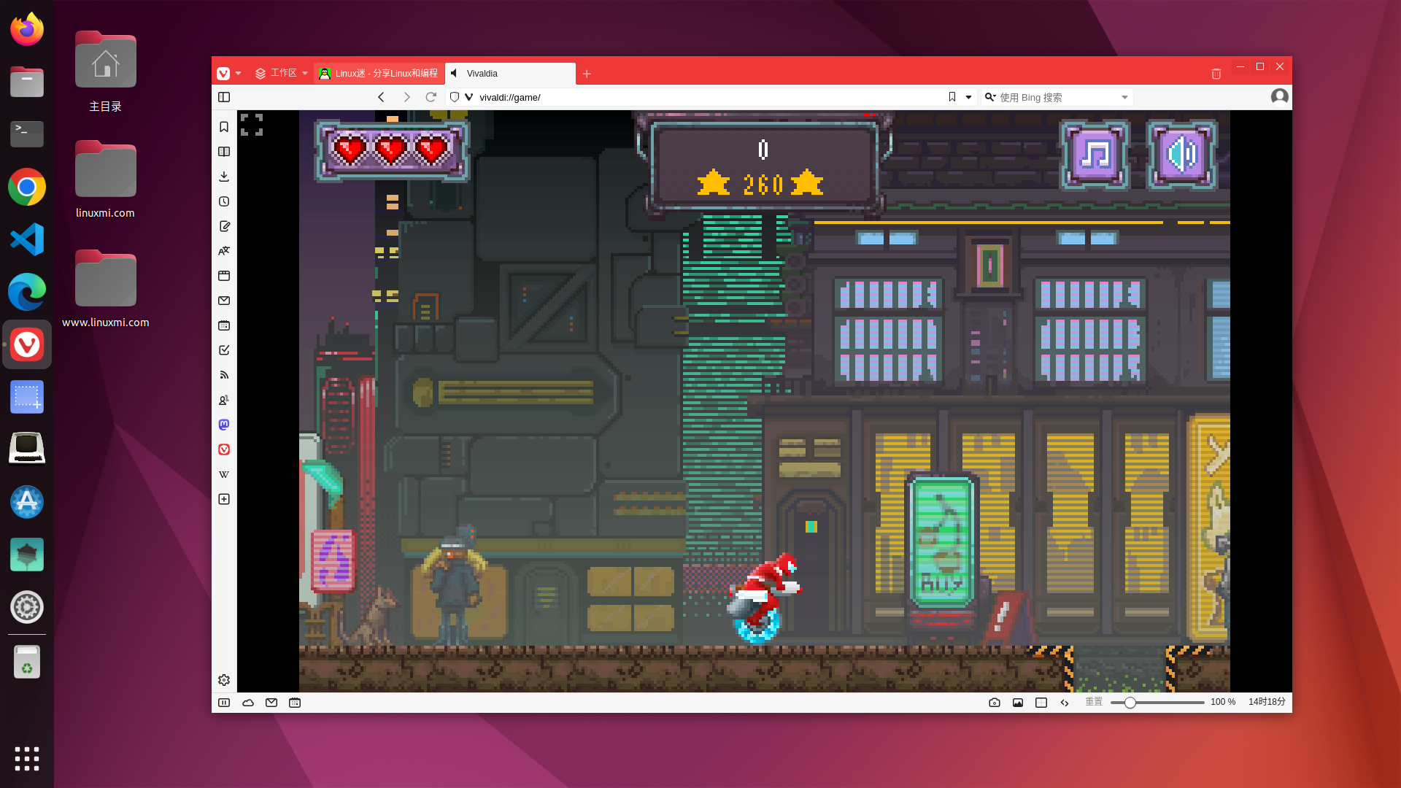Screen dimensions: 1401x788
Task: Open the search engine selector magnifier
Action: point(990,97)
